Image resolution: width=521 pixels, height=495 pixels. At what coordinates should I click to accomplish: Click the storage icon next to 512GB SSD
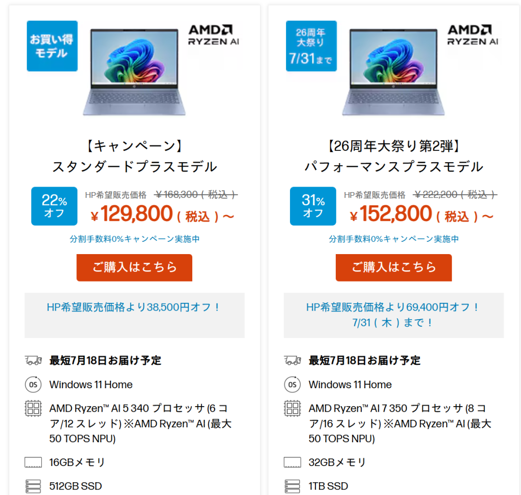coord(33,486)
